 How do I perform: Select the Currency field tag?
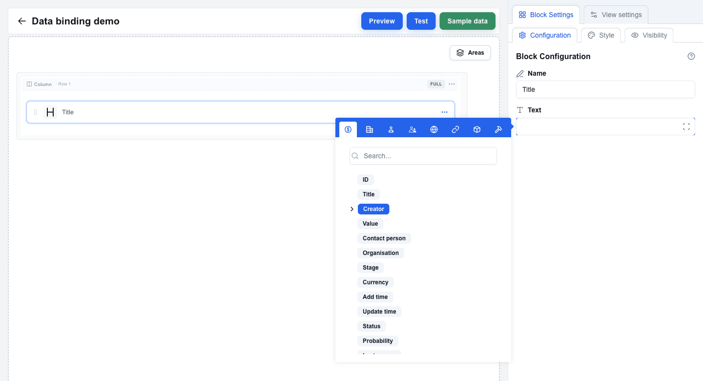click(375, 282)
